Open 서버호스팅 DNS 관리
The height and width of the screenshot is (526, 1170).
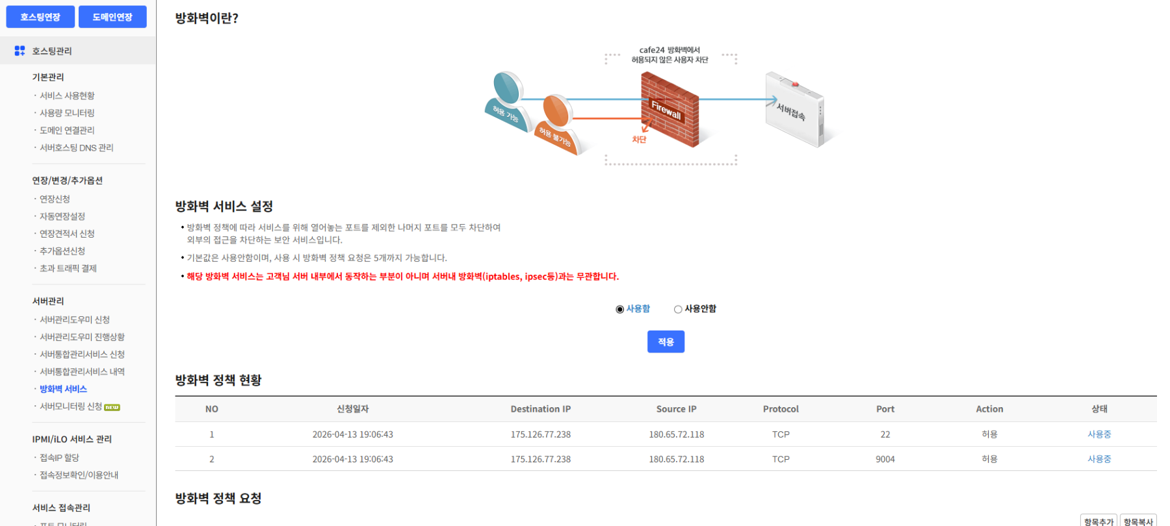[x=76, y=148]
